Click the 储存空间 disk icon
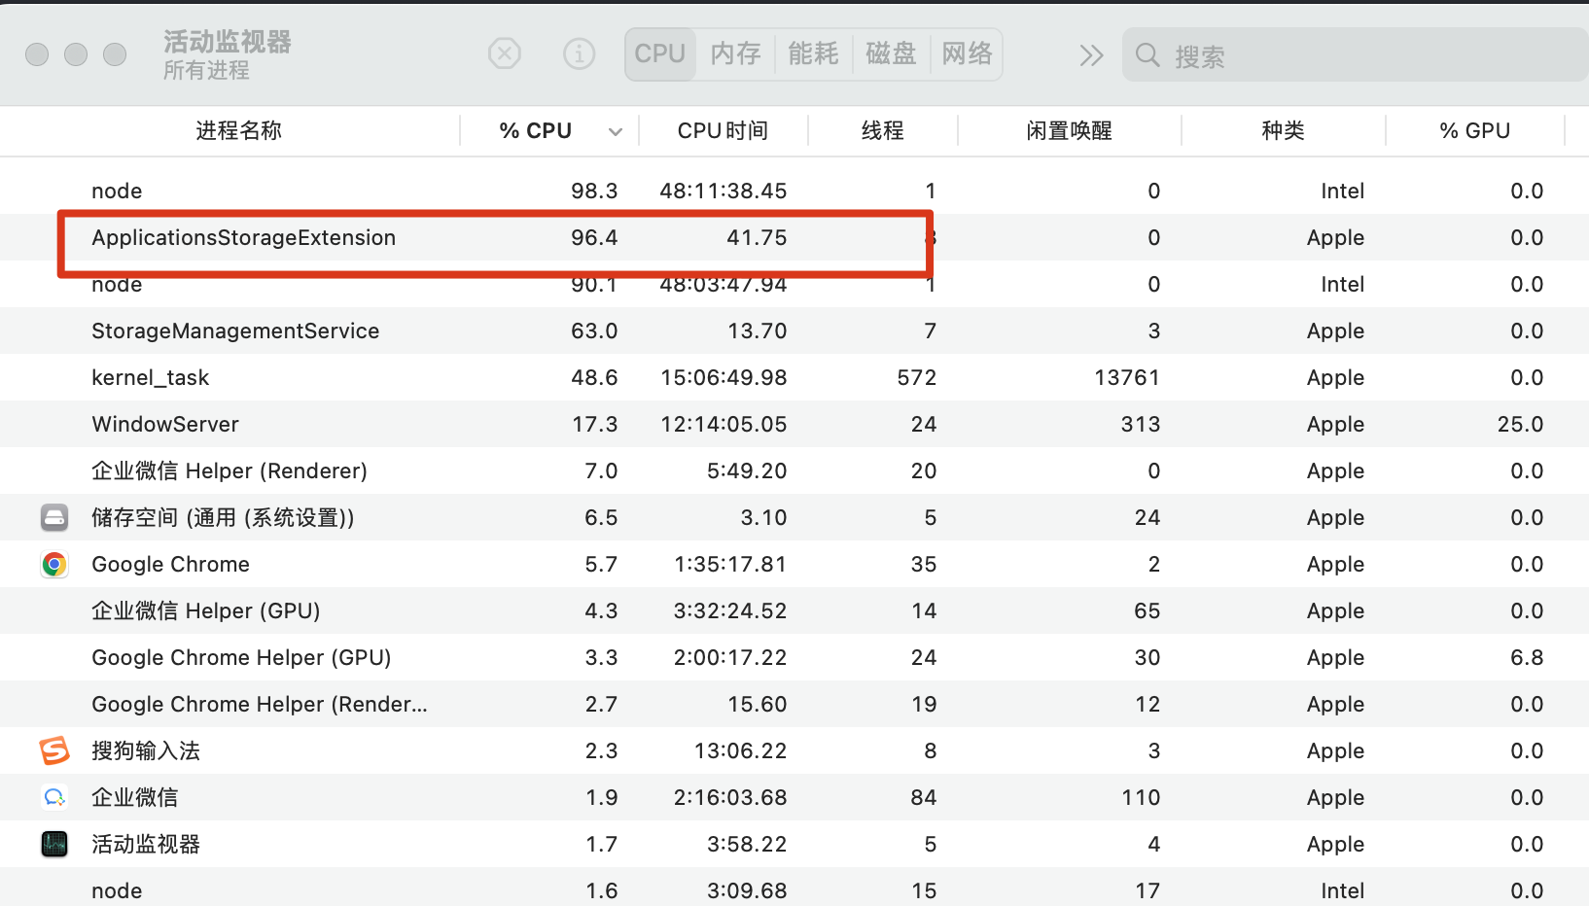The width and height of the screenshot is (1589, 906). [x=54, y=517]
